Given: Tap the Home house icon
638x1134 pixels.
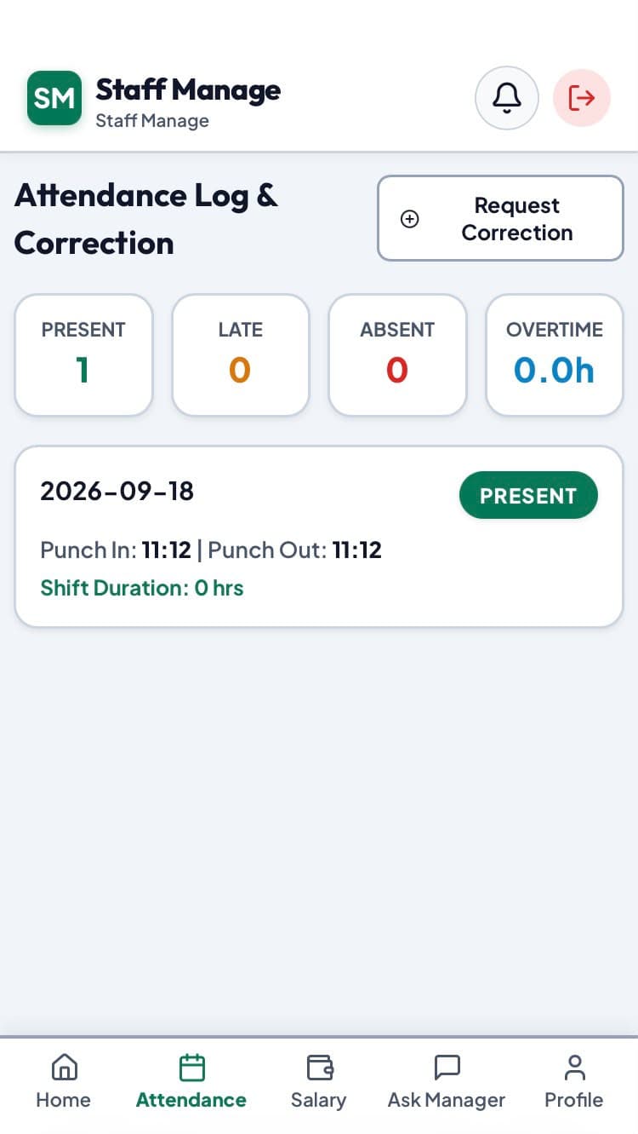Looking at the screenshot, I should 64,1067.
